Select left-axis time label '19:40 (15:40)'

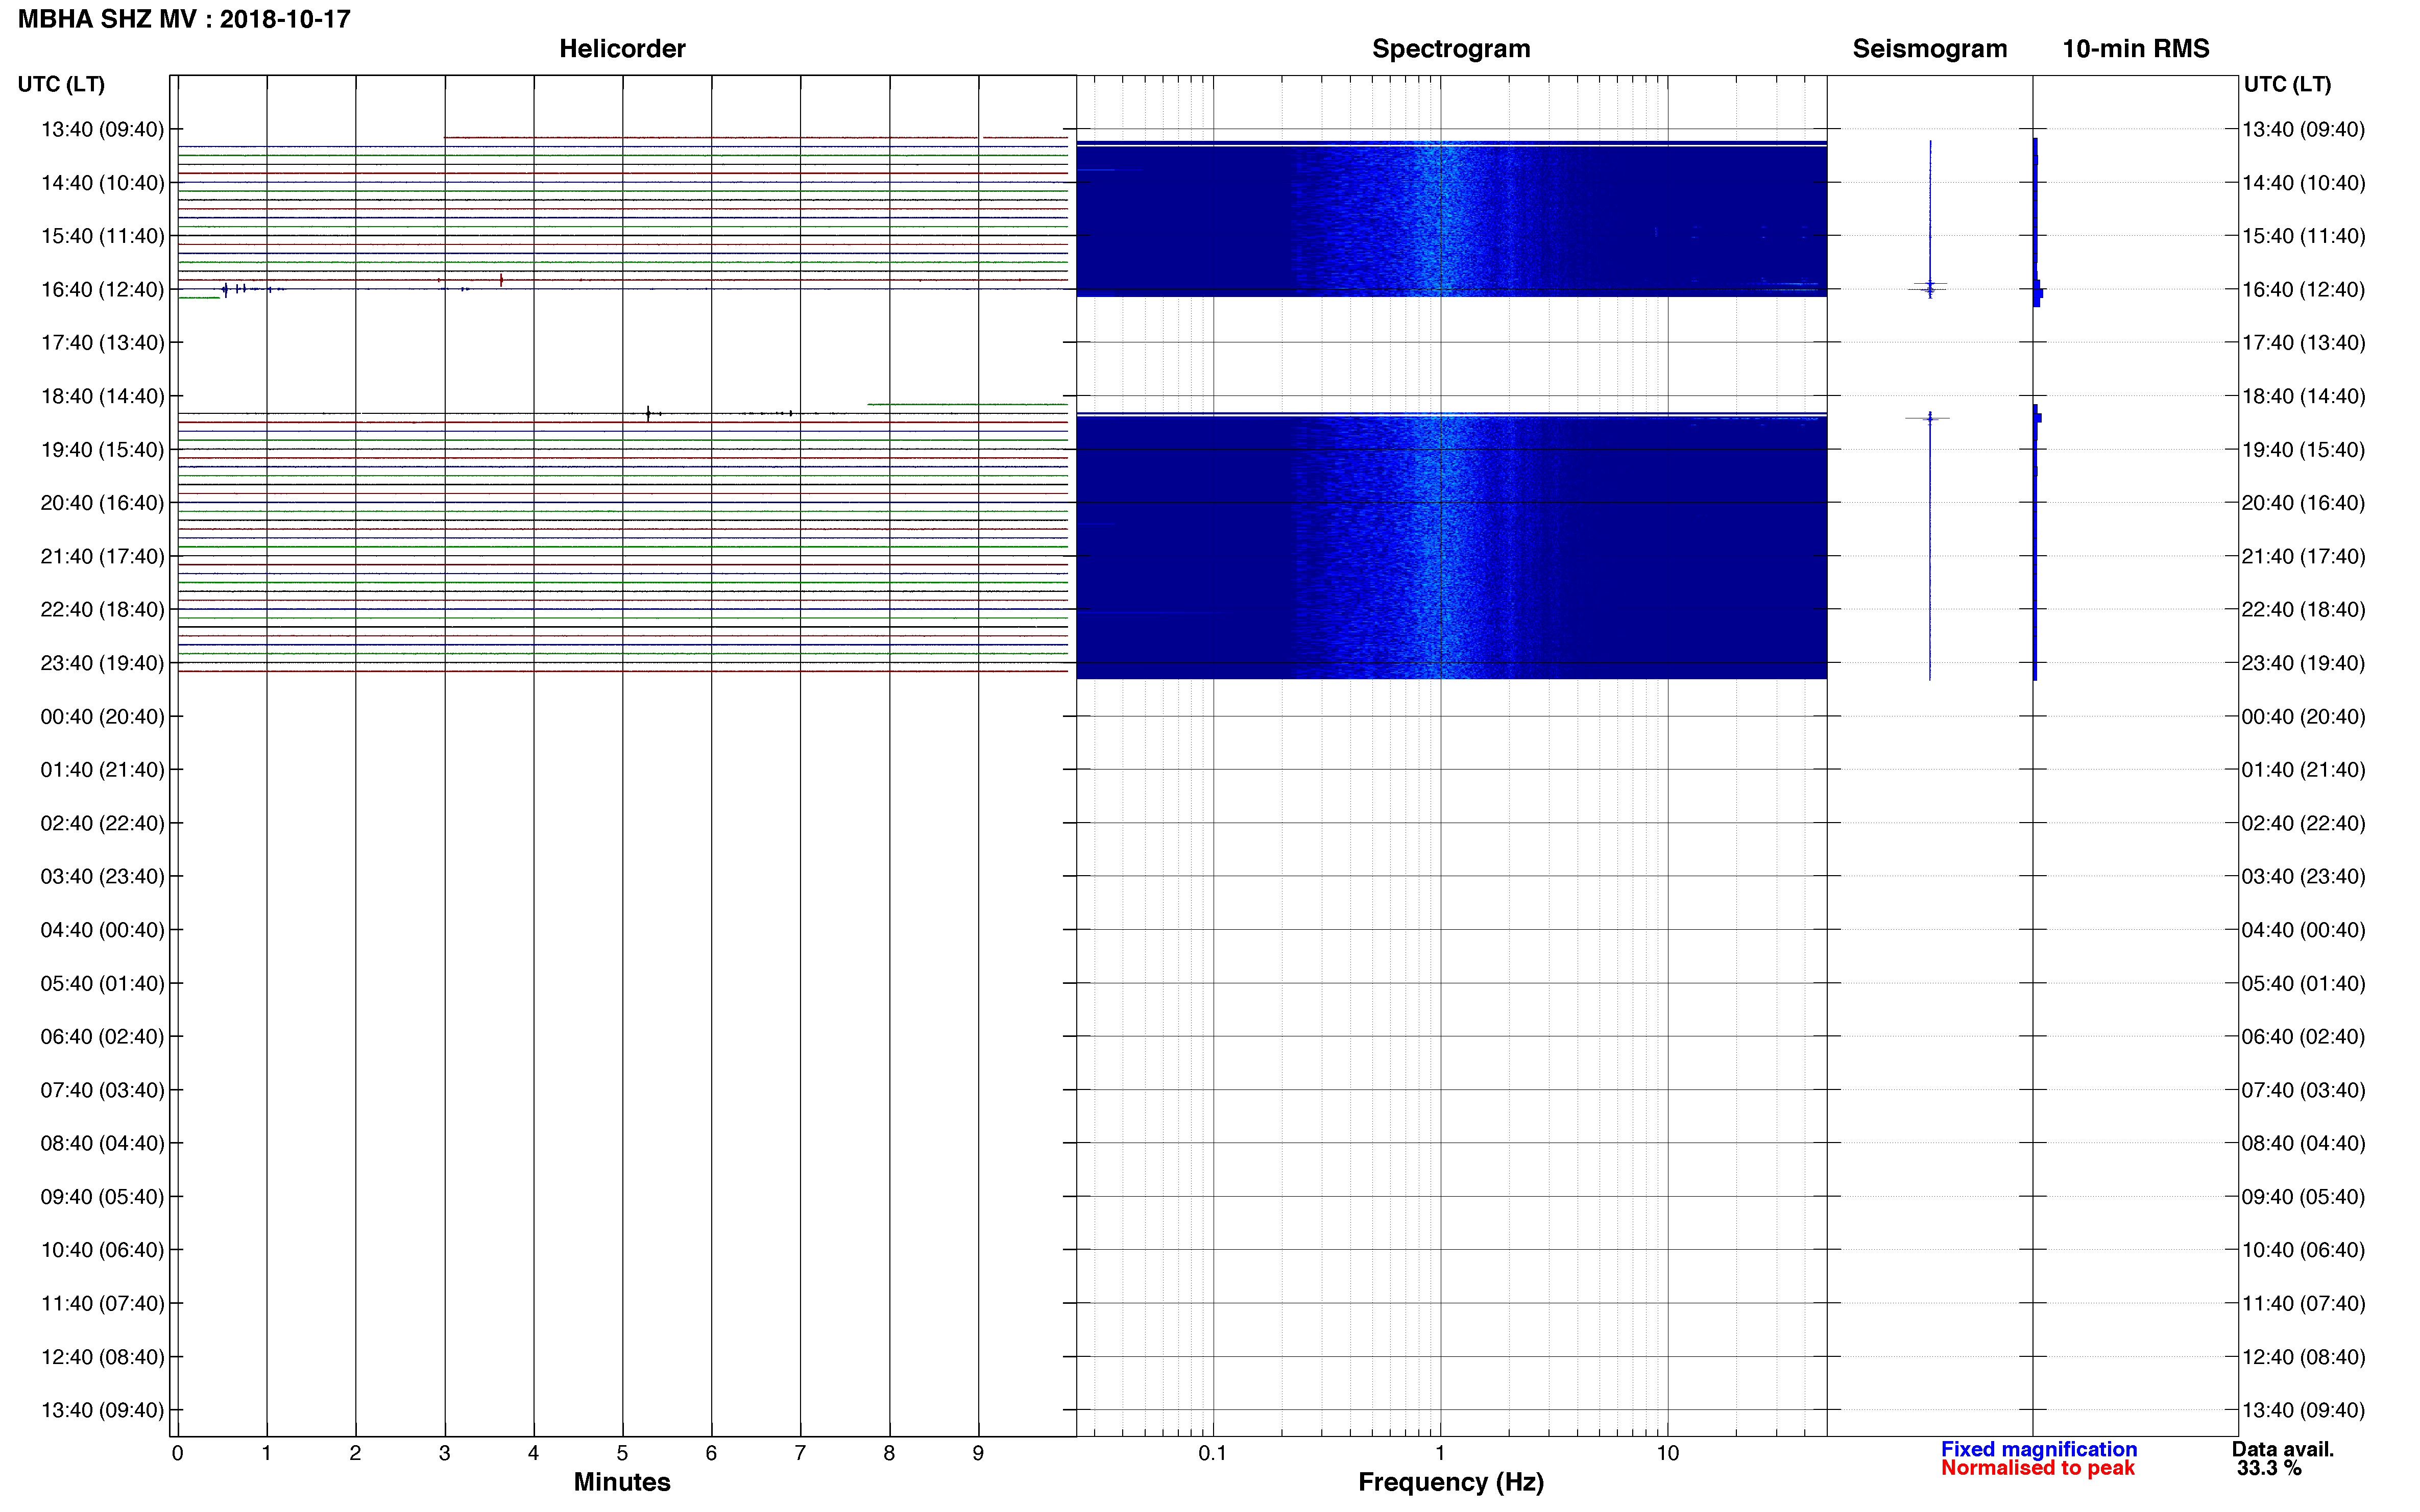pos(102,450)
